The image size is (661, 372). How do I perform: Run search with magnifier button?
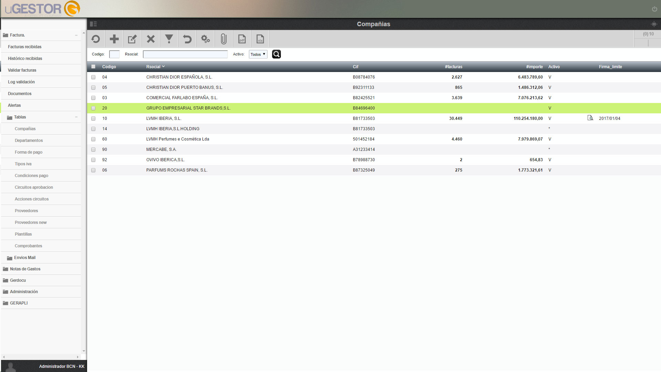[276, 54]
